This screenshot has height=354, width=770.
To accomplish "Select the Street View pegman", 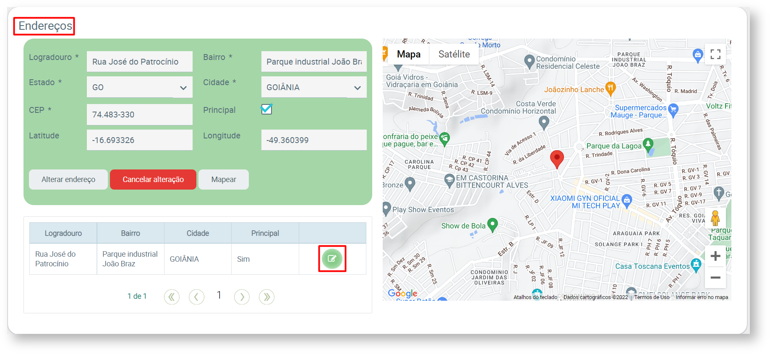I will (715, 218).
